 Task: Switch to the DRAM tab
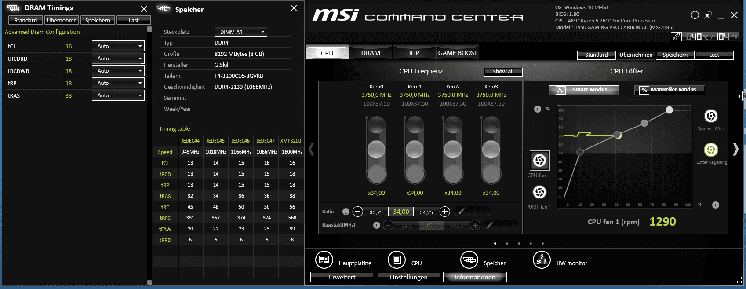371,53
